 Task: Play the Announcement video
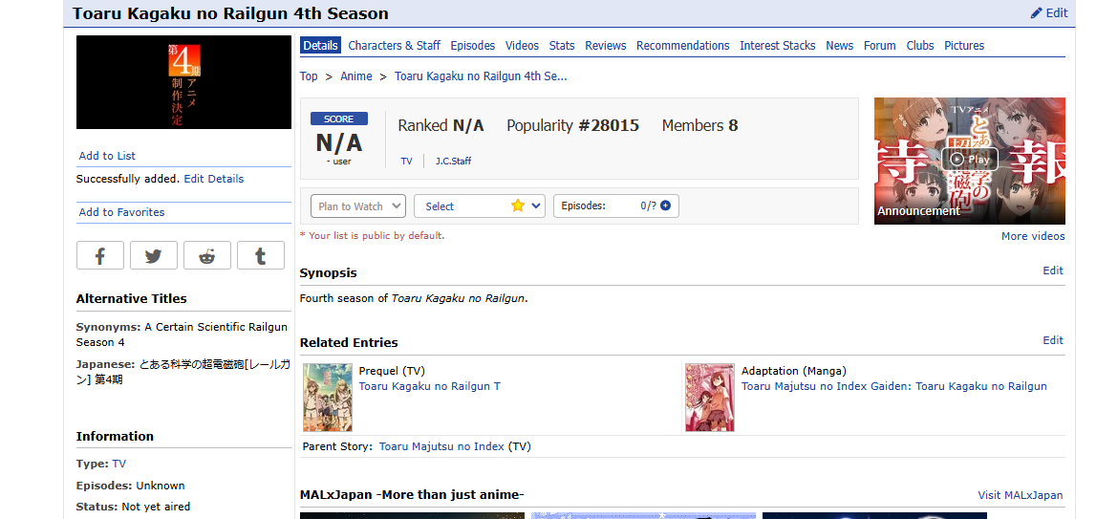coord(970,159)
